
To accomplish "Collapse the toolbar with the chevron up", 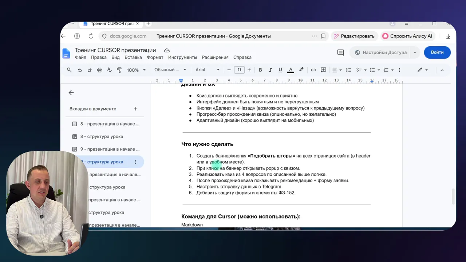I will point(442,70).
